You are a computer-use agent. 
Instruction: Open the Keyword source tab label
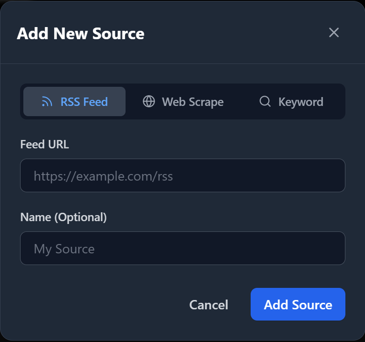[301, 102]
